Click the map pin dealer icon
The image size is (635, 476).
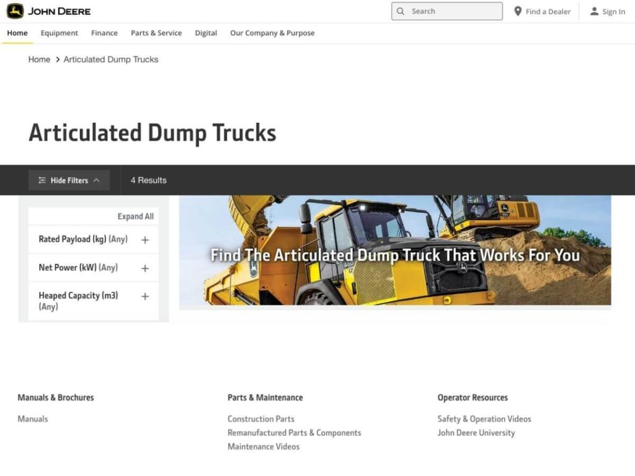(x=518, y=11)
